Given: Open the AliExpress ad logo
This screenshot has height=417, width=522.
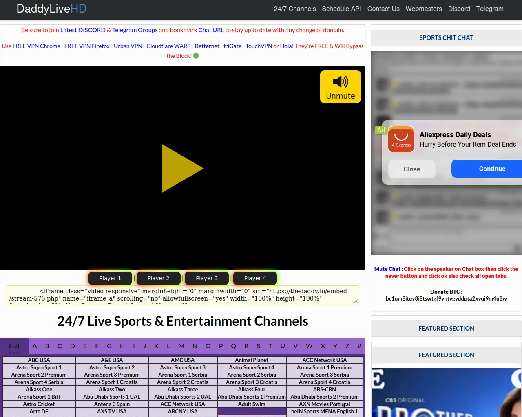Looking at the screenshot, I should click(401, 140).
